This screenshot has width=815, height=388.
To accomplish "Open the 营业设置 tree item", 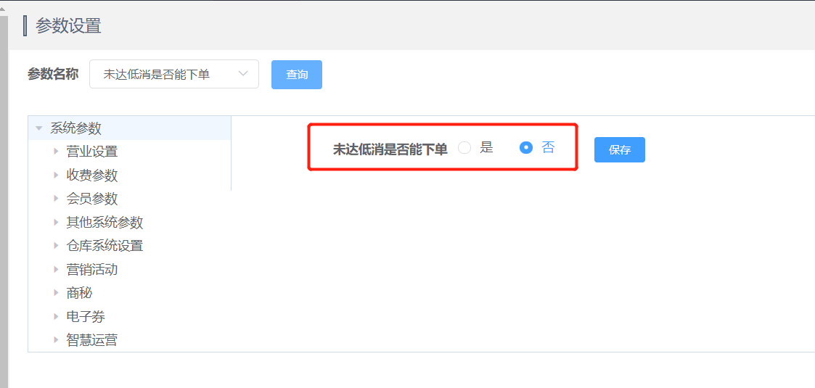I will [x=92, y=152].
